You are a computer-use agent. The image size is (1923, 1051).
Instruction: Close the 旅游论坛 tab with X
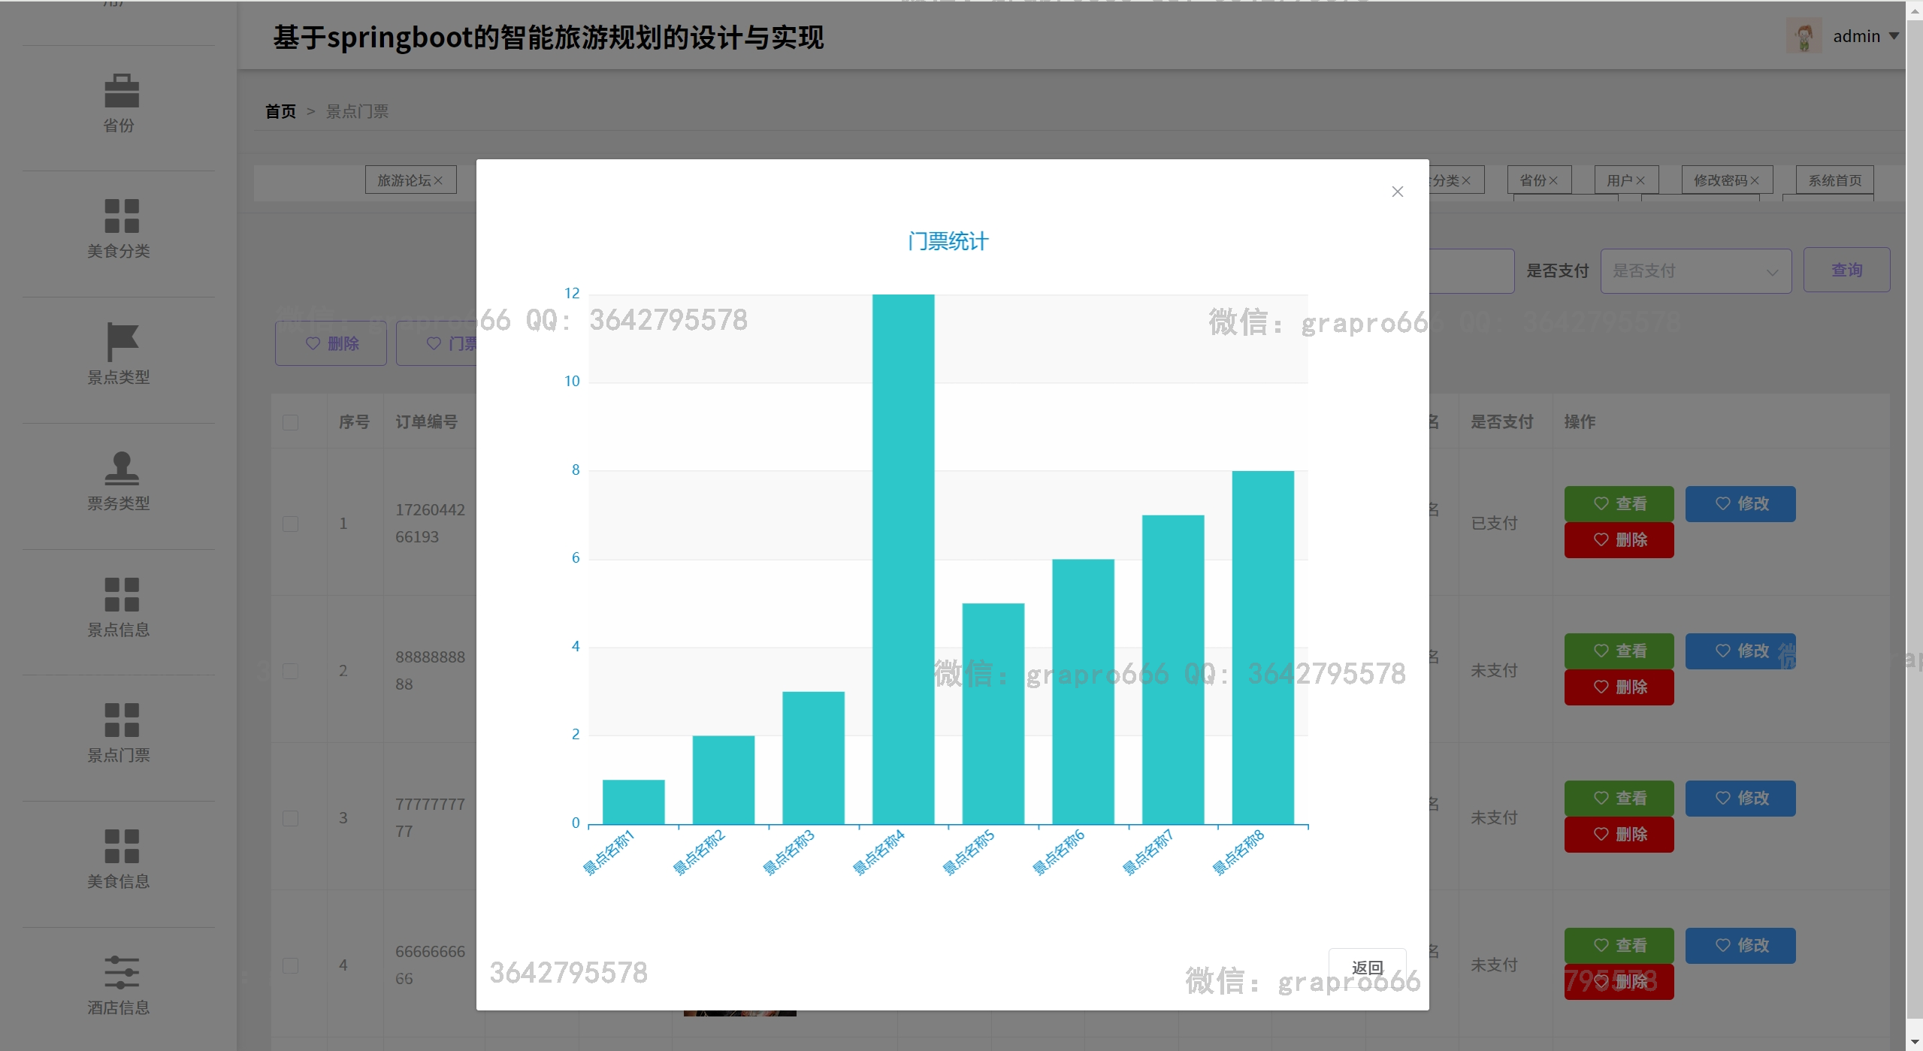point(438,181)
